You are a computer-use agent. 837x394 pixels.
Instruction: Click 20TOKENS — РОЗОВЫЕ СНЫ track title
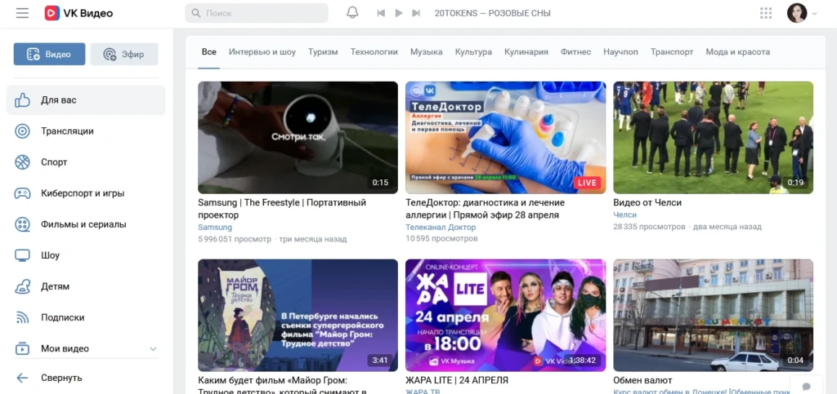click(x=493, y=13)
